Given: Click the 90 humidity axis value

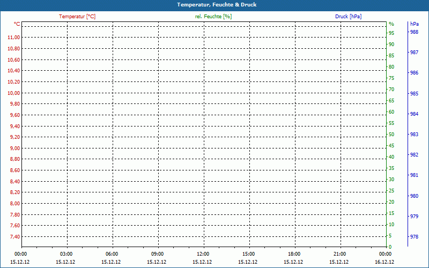Looking at the screenshot, I should [x=391, y=44].
